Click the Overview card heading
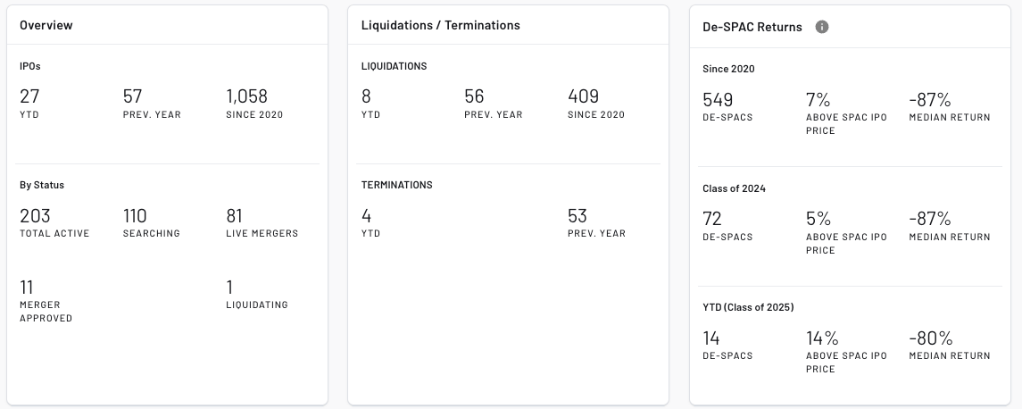This screenshot has width=1022, height=409. click(46, 25)
